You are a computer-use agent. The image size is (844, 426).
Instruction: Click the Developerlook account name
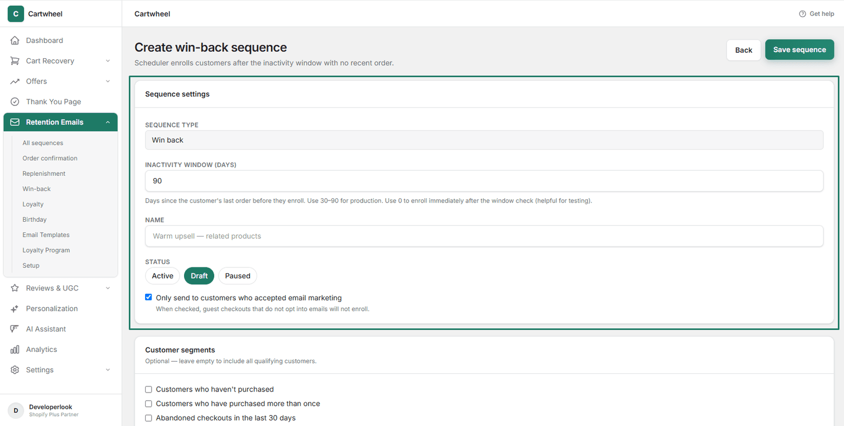51,407
